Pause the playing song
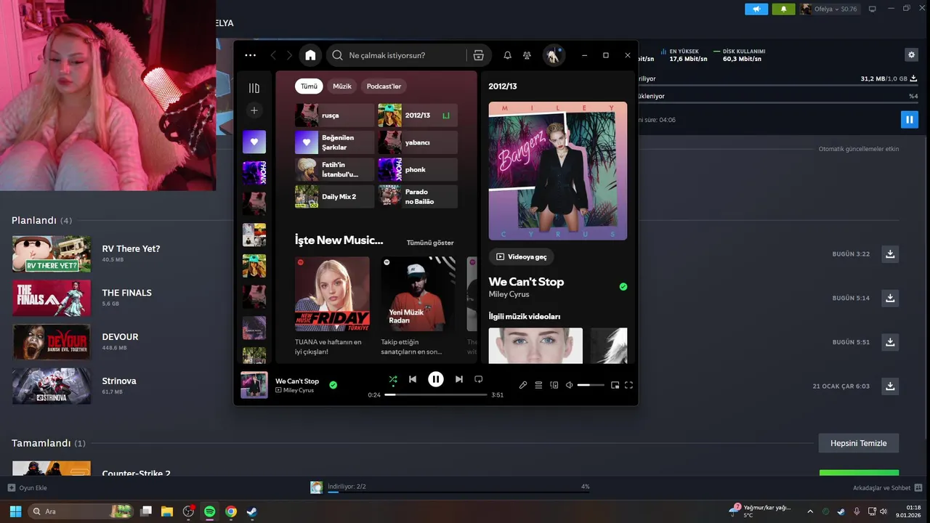This screenshot has height=523, width=930. [436, 379]
